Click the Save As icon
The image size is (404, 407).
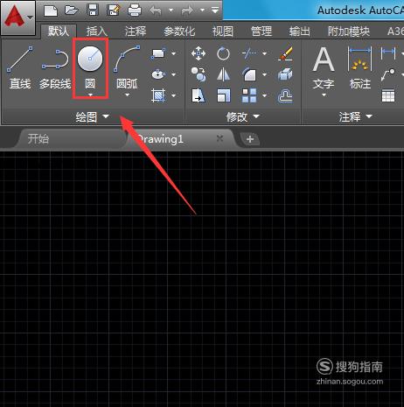point(114,11)
